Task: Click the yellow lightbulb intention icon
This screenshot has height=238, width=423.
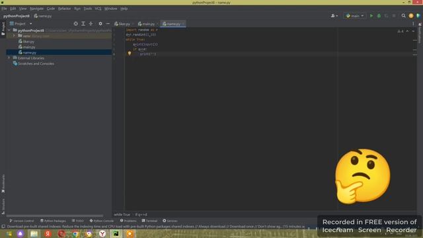Action: [130, 54]
